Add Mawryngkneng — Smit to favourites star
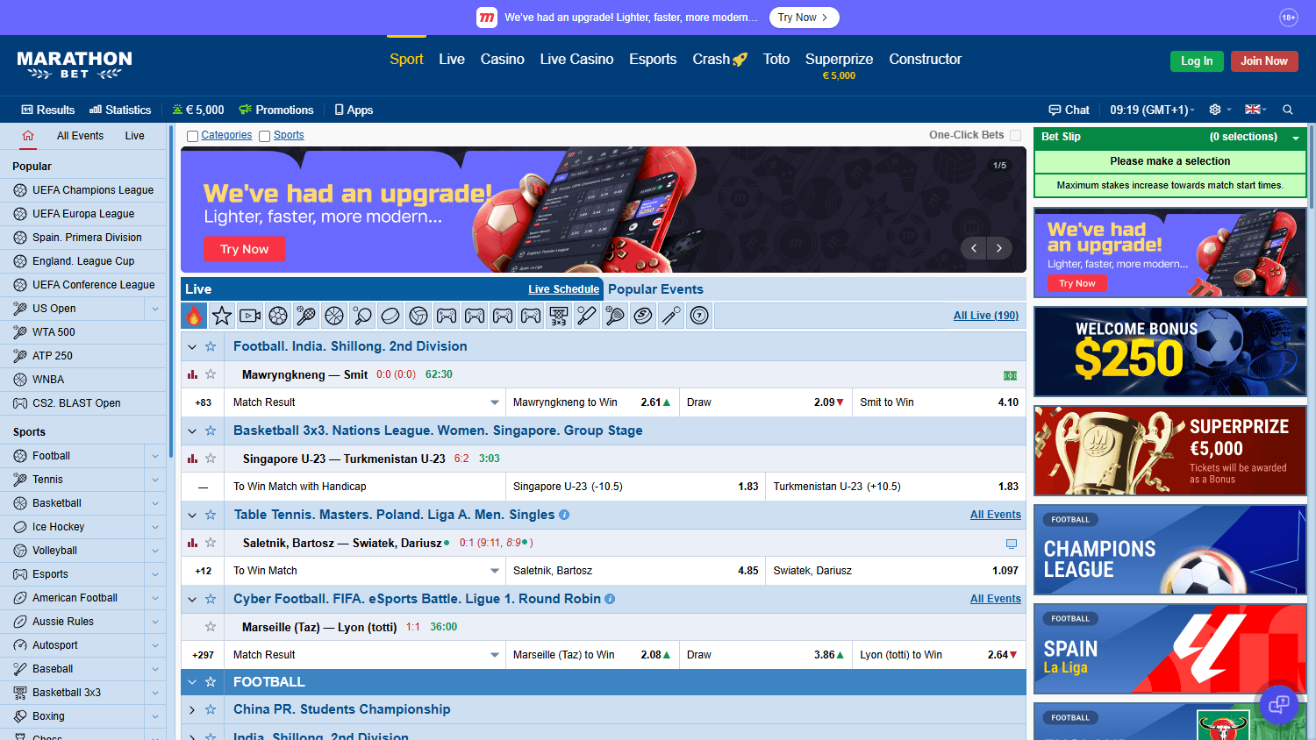The image size is (1316, 740). (x=211, y=374)
